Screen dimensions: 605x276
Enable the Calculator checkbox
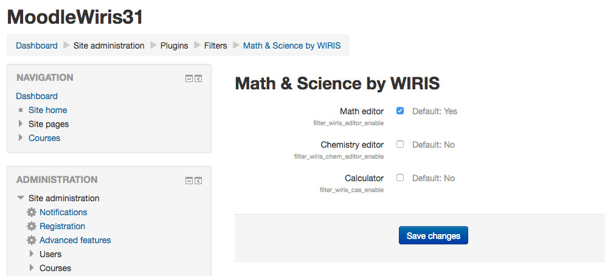(400, 178)
